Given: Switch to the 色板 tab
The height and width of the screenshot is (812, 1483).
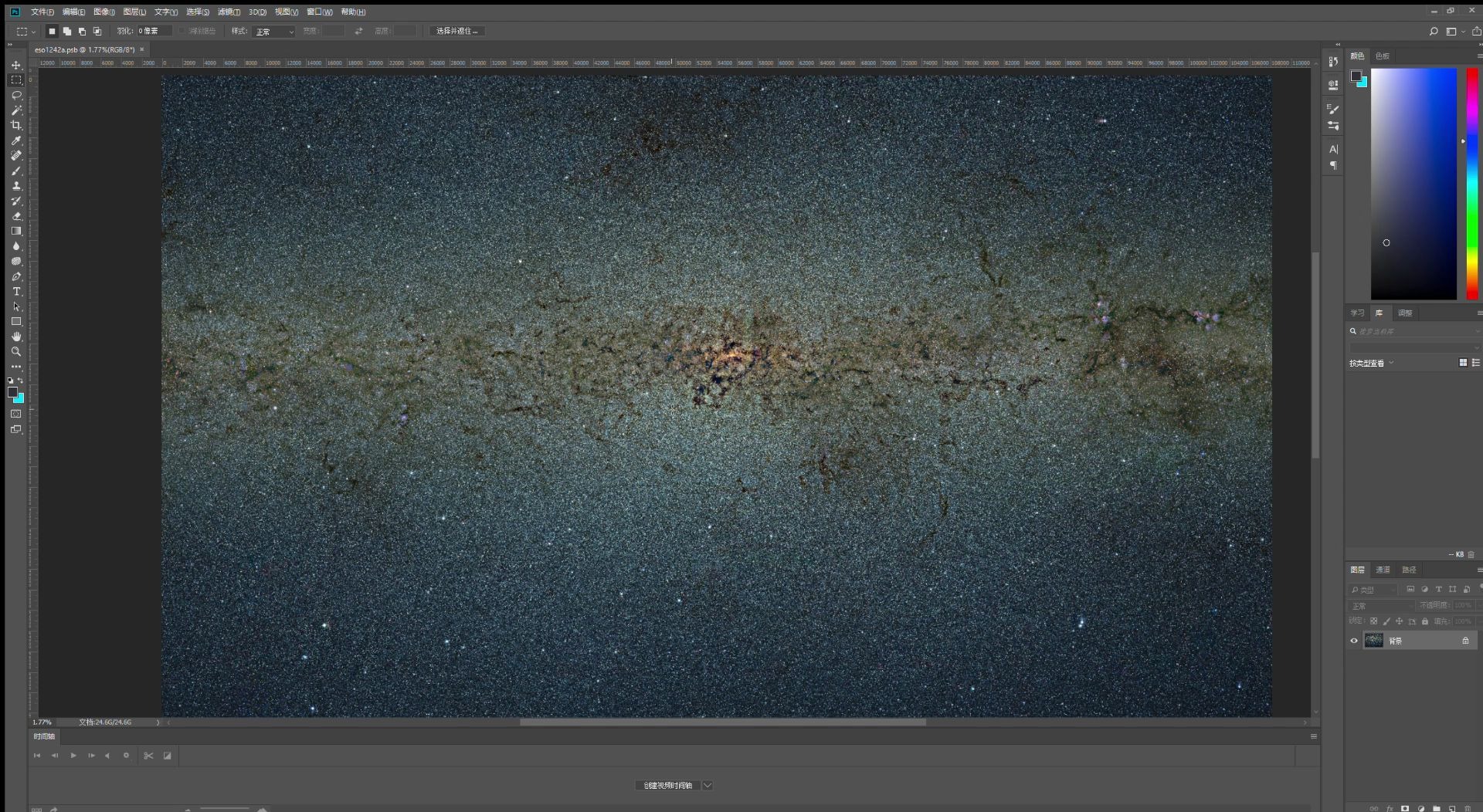Looking at the screenshot, I should click(x=1382, y=56).
